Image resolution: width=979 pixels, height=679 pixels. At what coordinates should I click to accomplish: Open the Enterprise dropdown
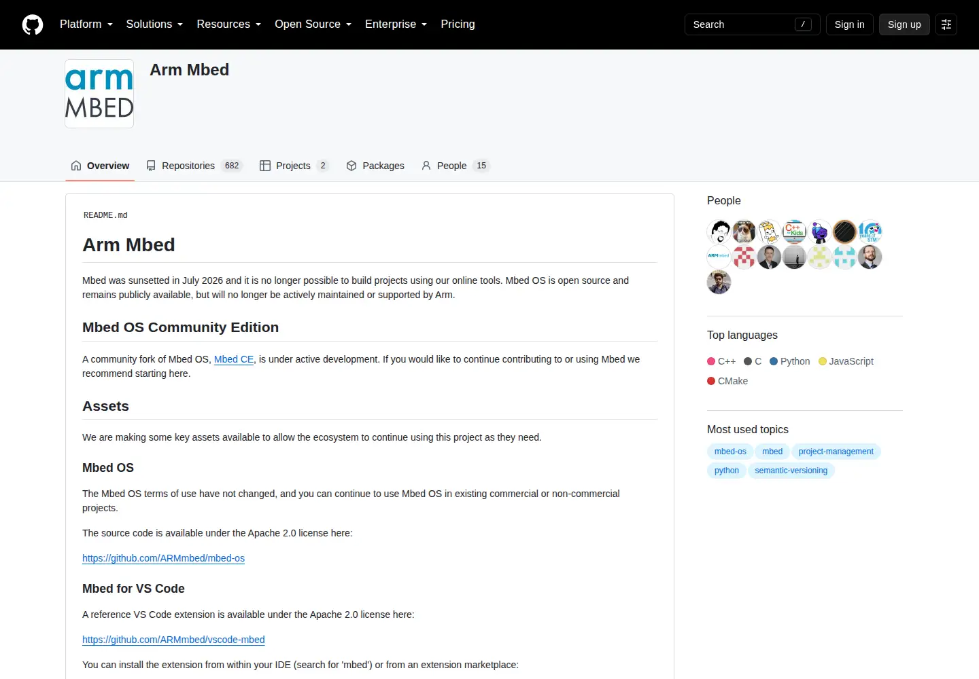(396, 24)
